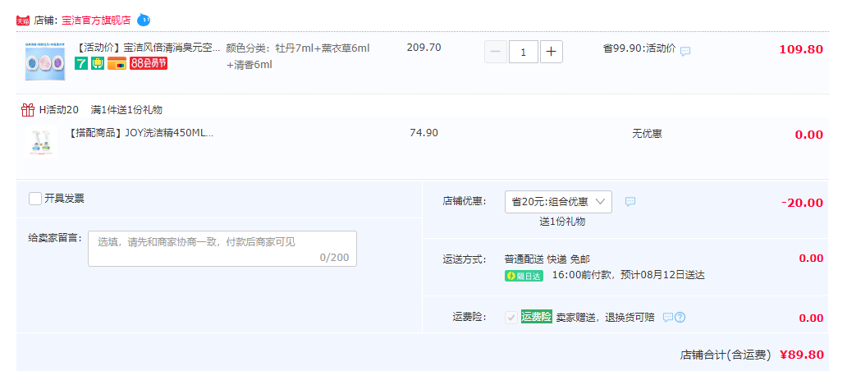This screenshot has height=371, width=847.
Task: Increase quantity with the plus button
Action: click(551, 52)
